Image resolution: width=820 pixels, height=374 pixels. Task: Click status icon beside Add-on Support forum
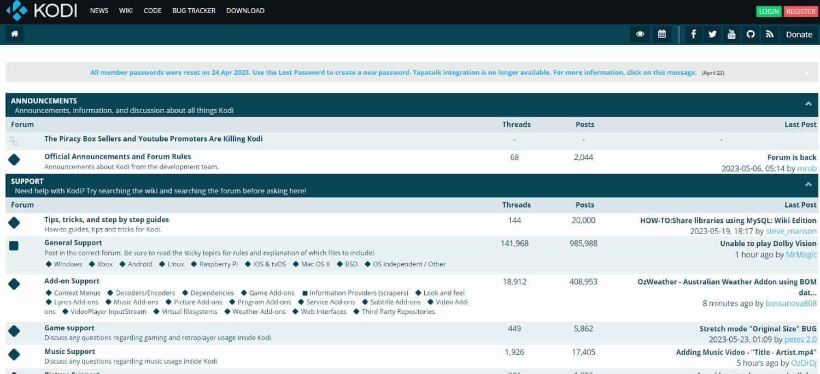(14, 284)
